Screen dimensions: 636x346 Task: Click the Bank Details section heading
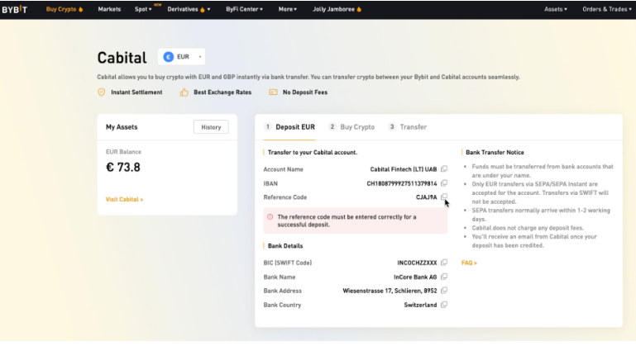click(x=285, y=246)
